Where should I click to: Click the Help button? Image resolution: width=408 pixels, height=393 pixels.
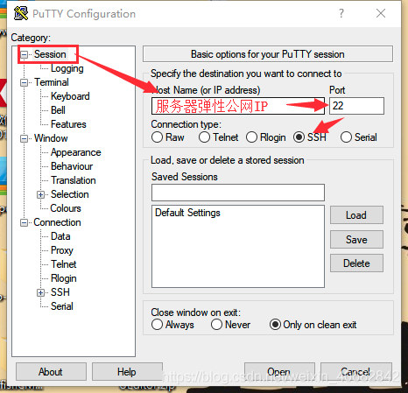[127, 372]
